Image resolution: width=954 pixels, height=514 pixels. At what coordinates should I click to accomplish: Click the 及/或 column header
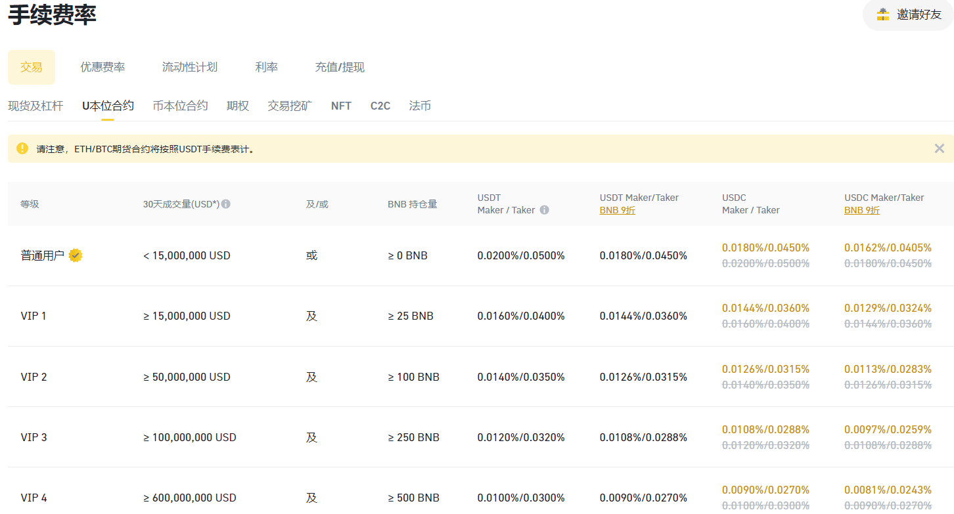[317, 204]
